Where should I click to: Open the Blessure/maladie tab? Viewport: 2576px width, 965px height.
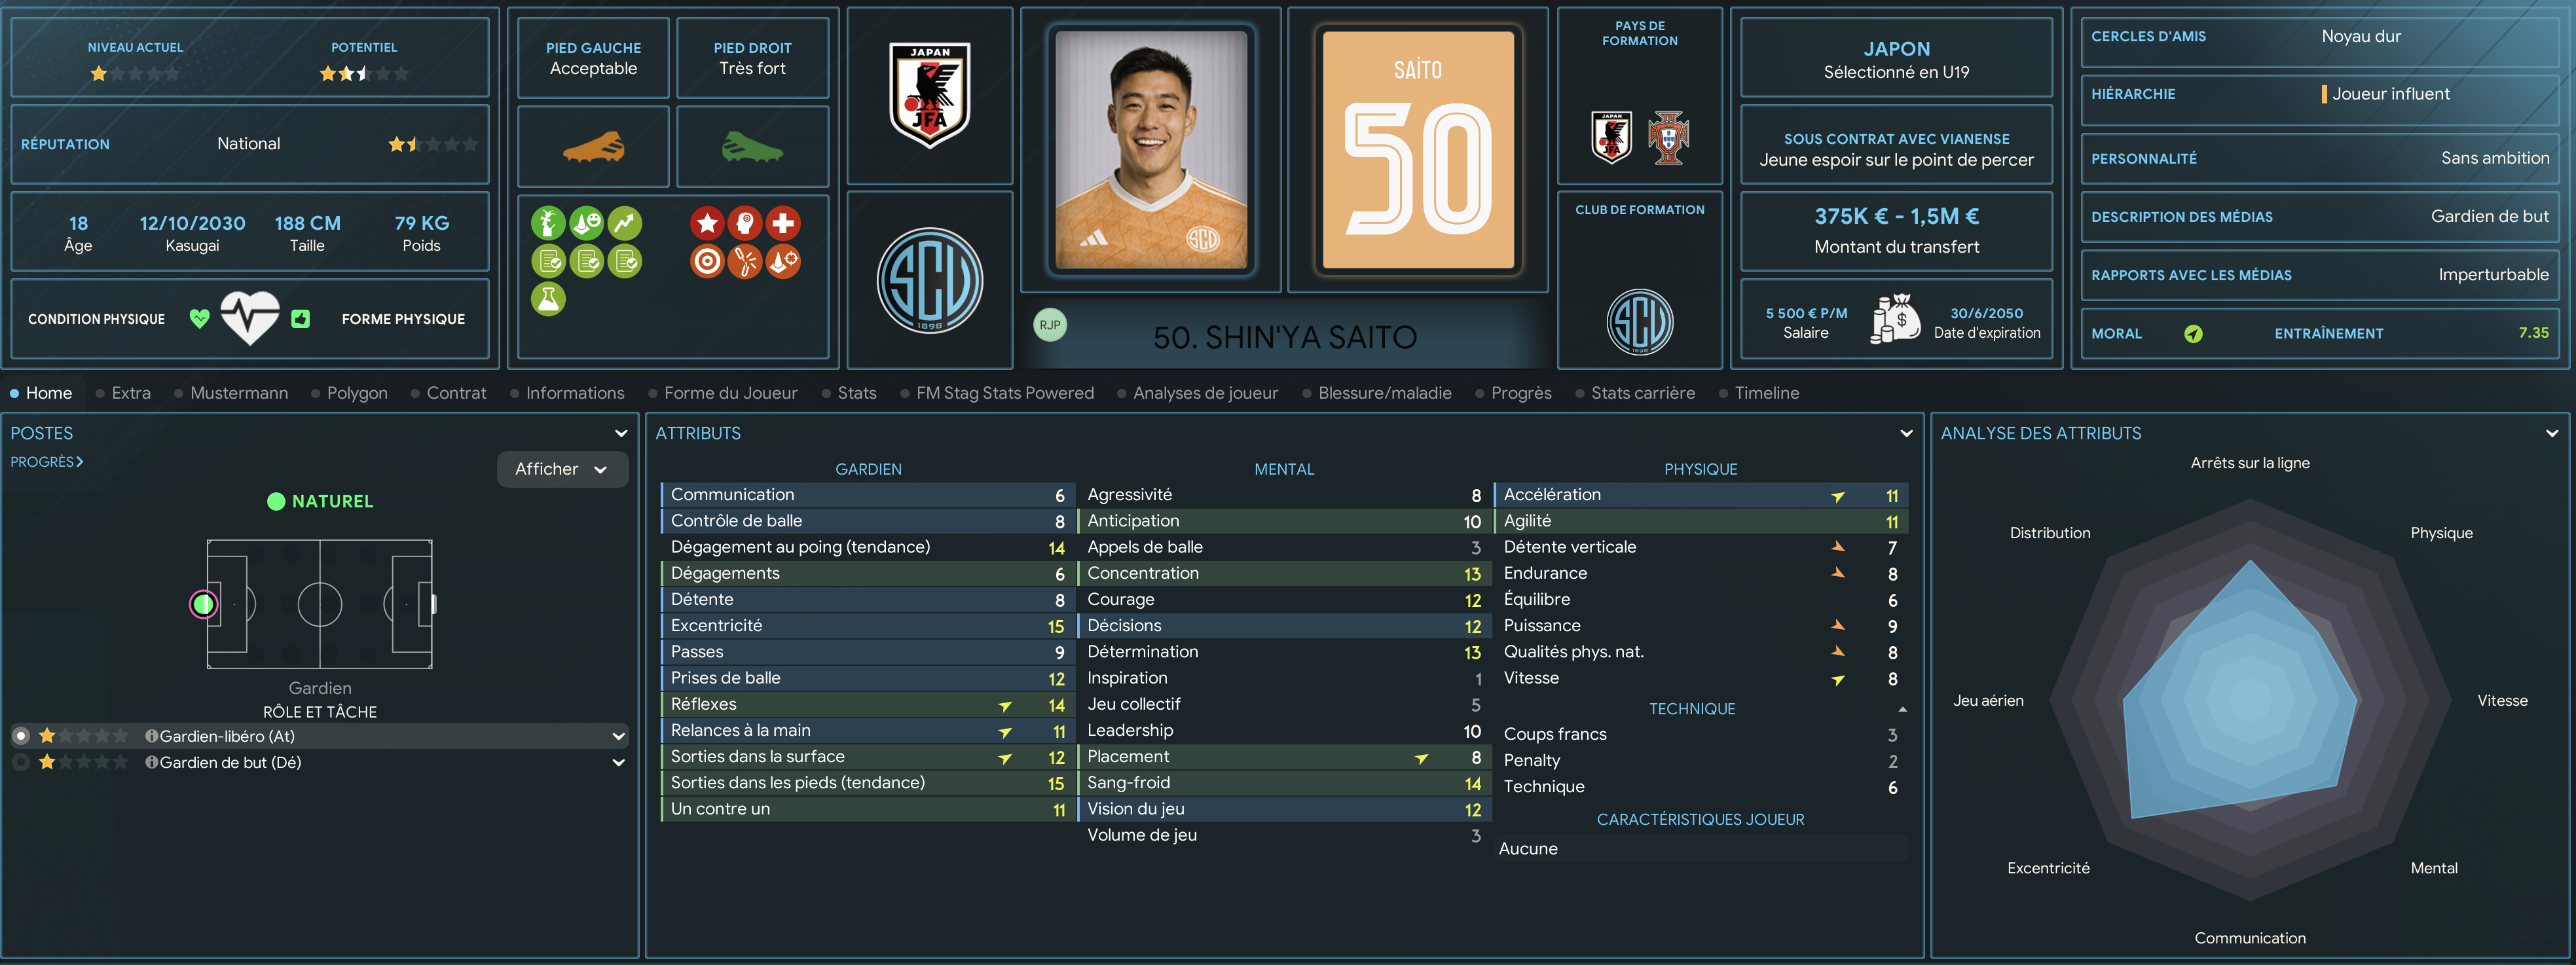pos(1384,393)
